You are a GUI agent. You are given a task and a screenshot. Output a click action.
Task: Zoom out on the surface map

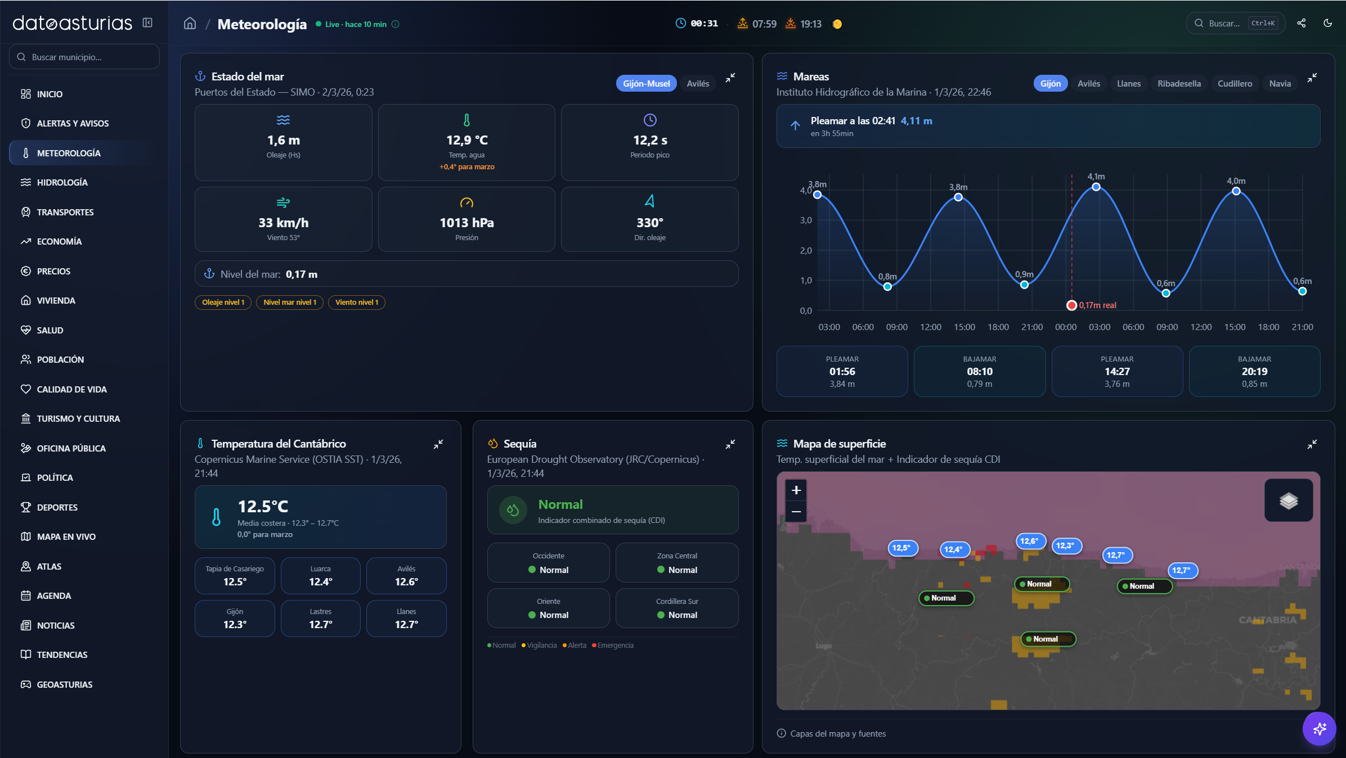[x=796, y=512]
